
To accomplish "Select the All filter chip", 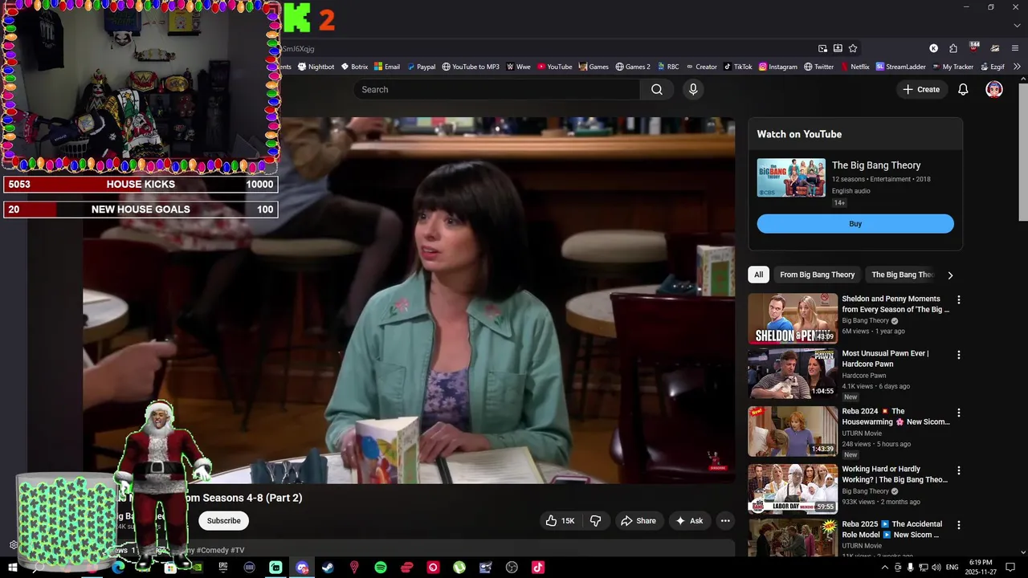I will pyautogui.click(x=758, y=275).
